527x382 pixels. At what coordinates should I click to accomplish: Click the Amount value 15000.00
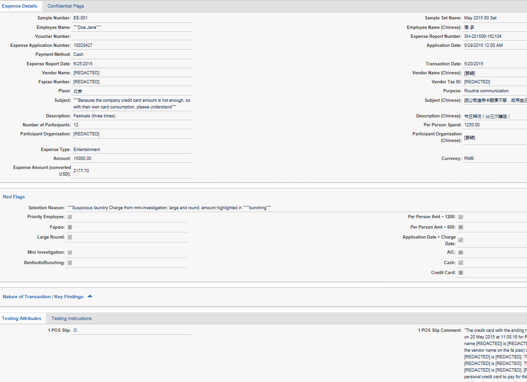point(82,159)
